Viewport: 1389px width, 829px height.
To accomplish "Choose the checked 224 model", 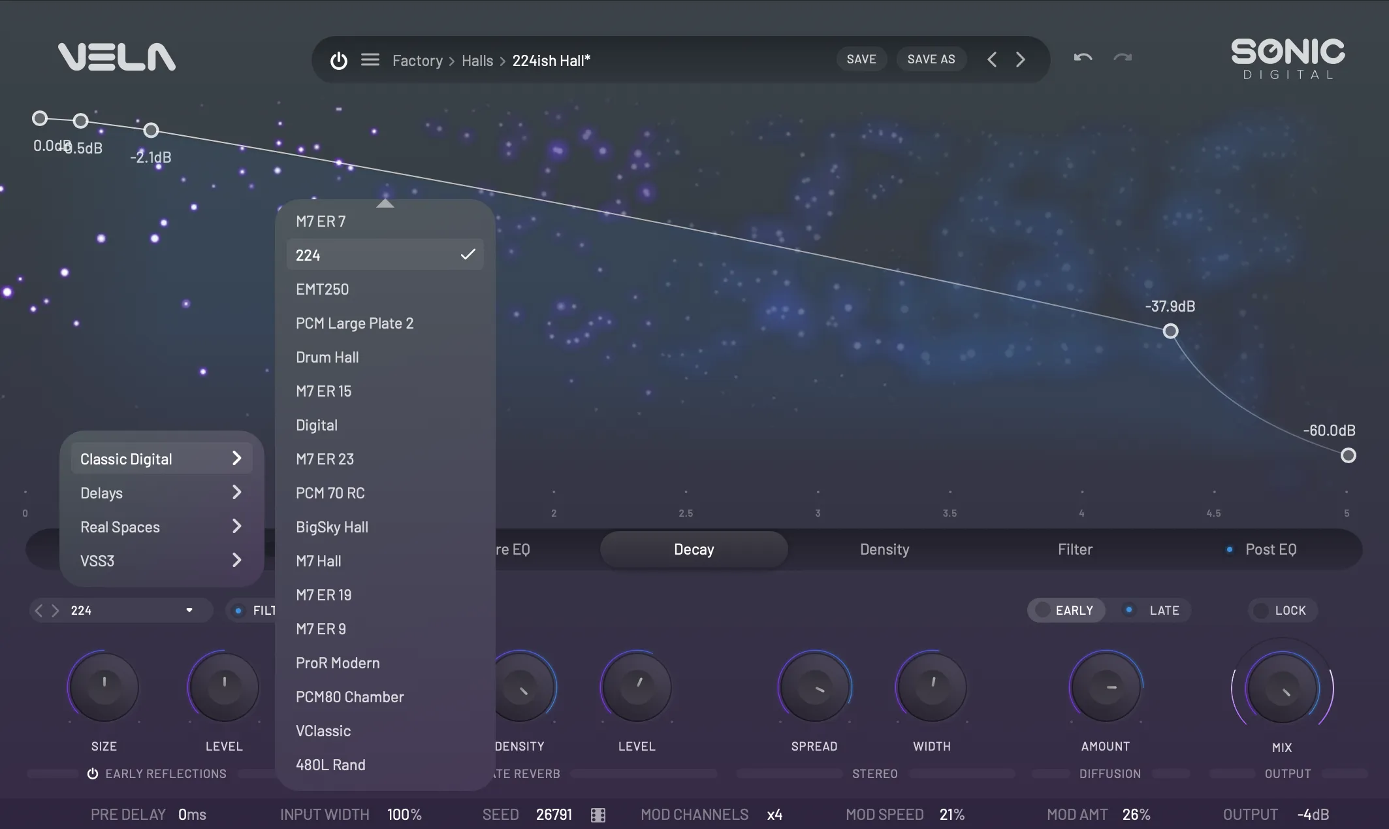I will point(385,255).
